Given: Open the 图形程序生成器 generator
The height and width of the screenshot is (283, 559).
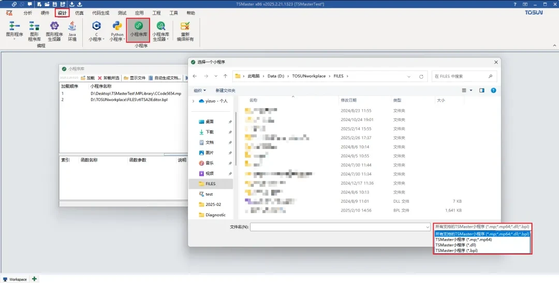Looking at the screenshot, I should pos(54,30).
